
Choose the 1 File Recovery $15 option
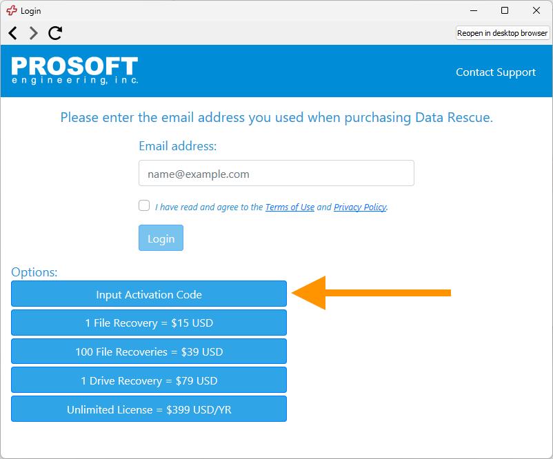(148, 323)
